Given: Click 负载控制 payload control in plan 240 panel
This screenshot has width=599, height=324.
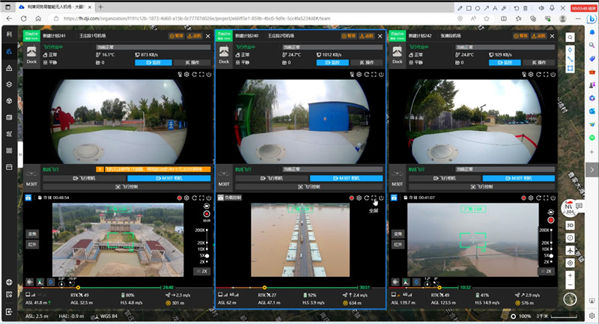Looking at the screenshot, I should click(229, 198).
